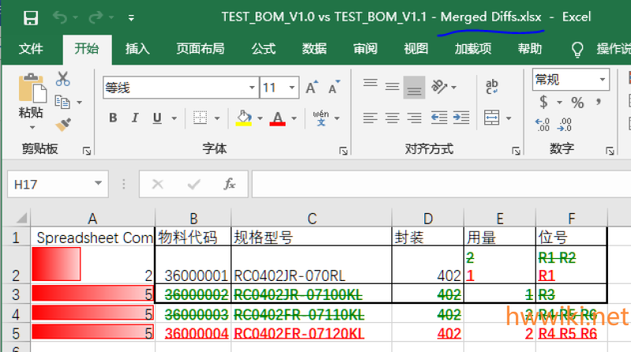This screenshot has width=631, height=352.
Task: Switch to the 加载项 ribbon tab
Action: 472,49
